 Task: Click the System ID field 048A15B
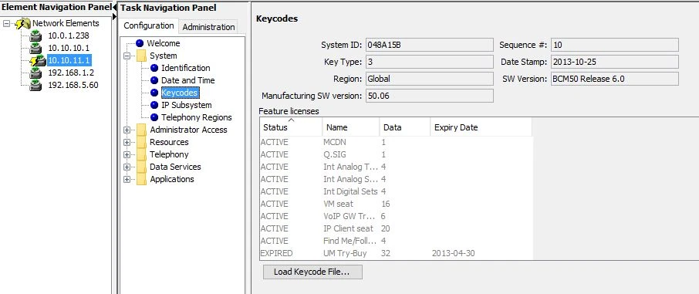point(430,45)
